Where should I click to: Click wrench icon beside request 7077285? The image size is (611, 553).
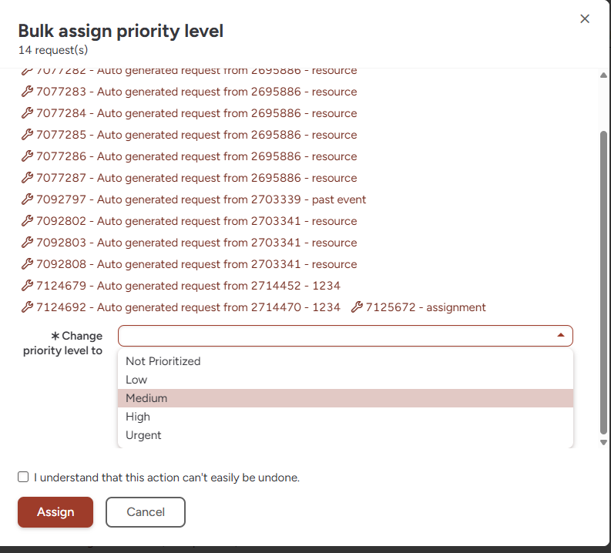[26, 135]
